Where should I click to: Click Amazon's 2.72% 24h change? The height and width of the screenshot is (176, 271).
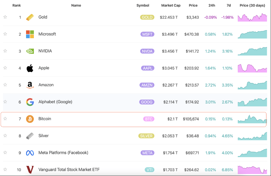point(210,85)
